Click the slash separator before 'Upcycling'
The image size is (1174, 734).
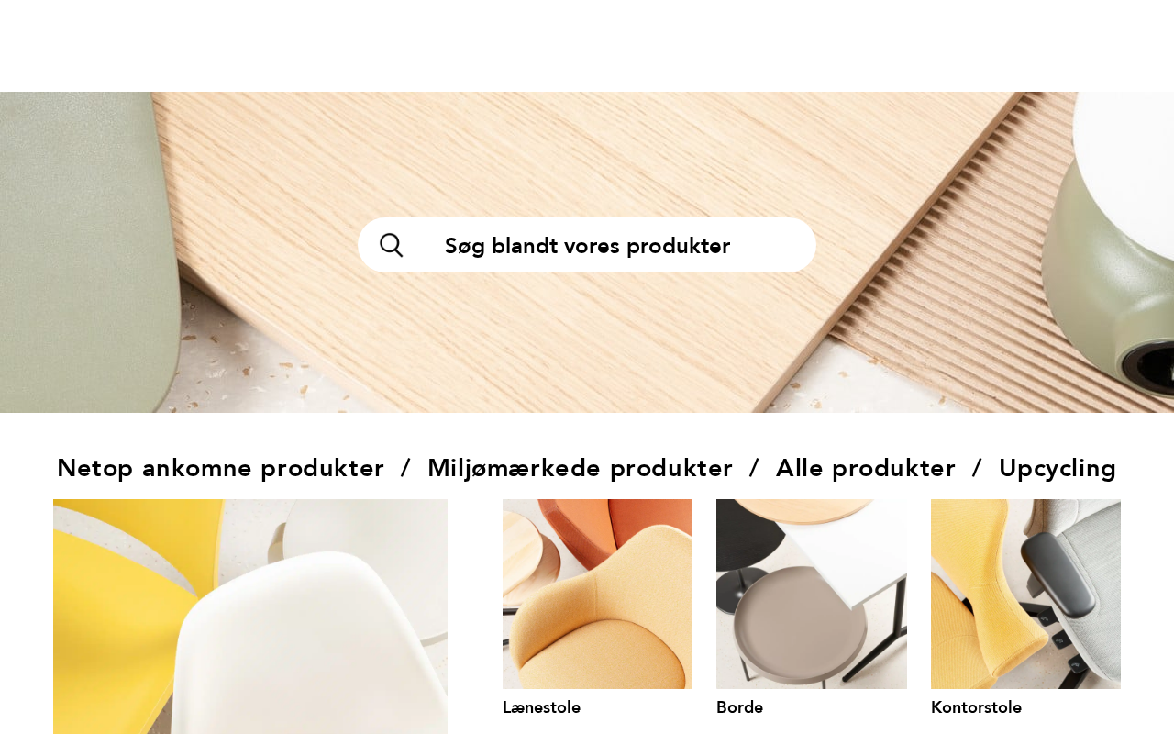pos(977,468)
